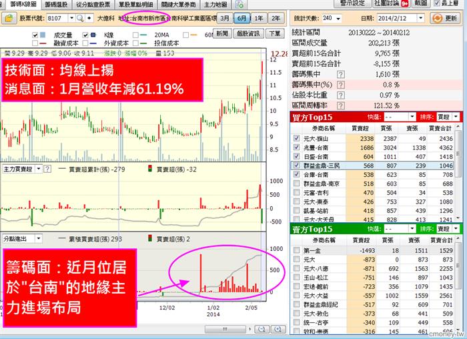Viewport: 467px width, 339px height.
Task: Switch to the 主力地圖 tab
Action: click(215, 4)
